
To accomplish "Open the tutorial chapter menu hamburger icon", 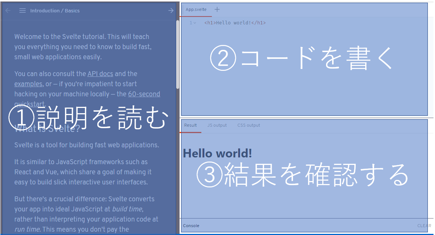I will pyautogui.click(x=23, y=10).
